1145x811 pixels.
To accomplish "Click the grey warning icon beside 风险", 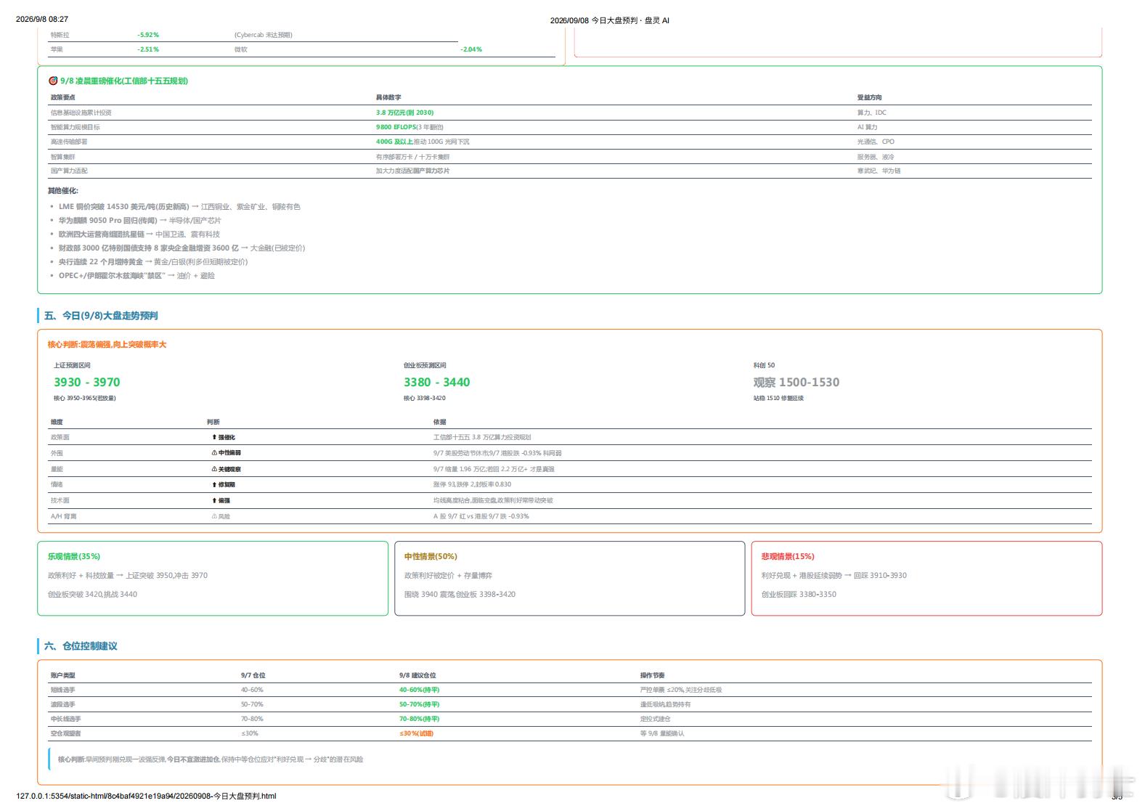I will point(214,516).
